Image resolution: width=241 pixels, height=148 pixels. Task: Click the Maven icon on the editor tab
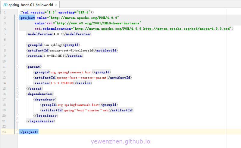tap(5, 5)
